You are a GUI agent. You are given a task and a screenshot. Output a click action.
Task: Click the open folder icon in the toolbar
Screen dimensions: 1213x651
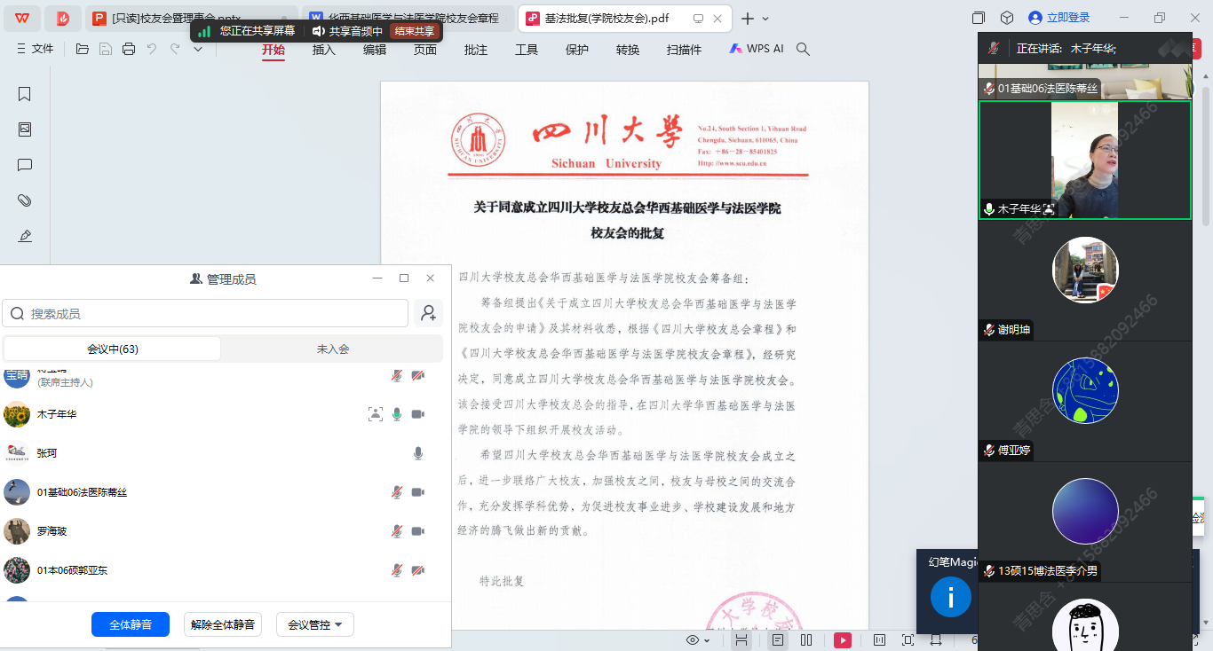83,50
